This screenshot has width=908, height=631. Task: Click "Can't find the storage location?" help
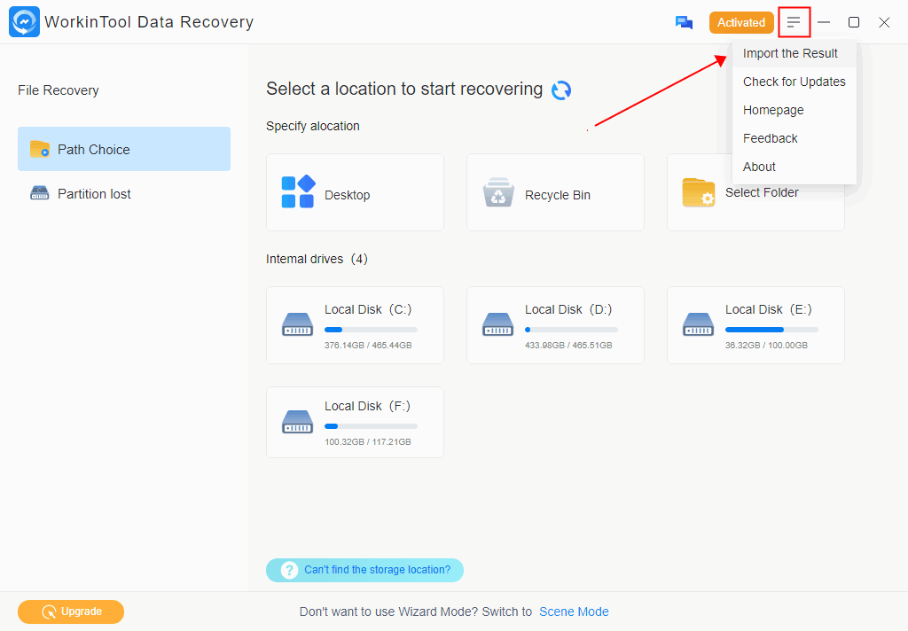click(365, 570)
